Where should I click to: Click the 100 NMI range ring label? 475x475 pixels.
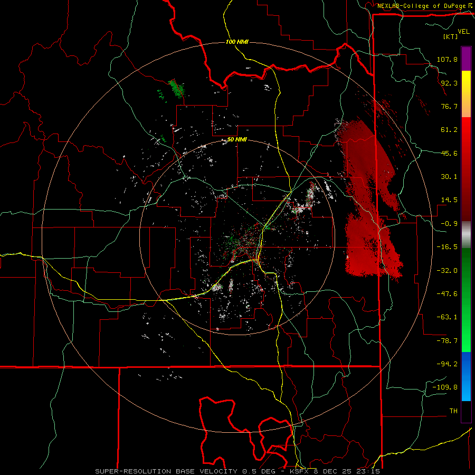[x=237, y=42]
